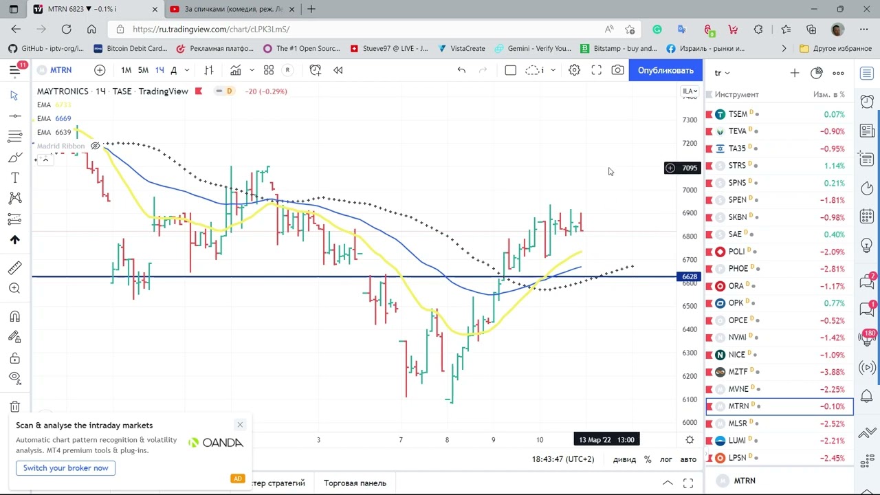The width and height of the screenshot is (880, 495).
Task: Select the cursor arrow tool
Action: pos(14,96)
